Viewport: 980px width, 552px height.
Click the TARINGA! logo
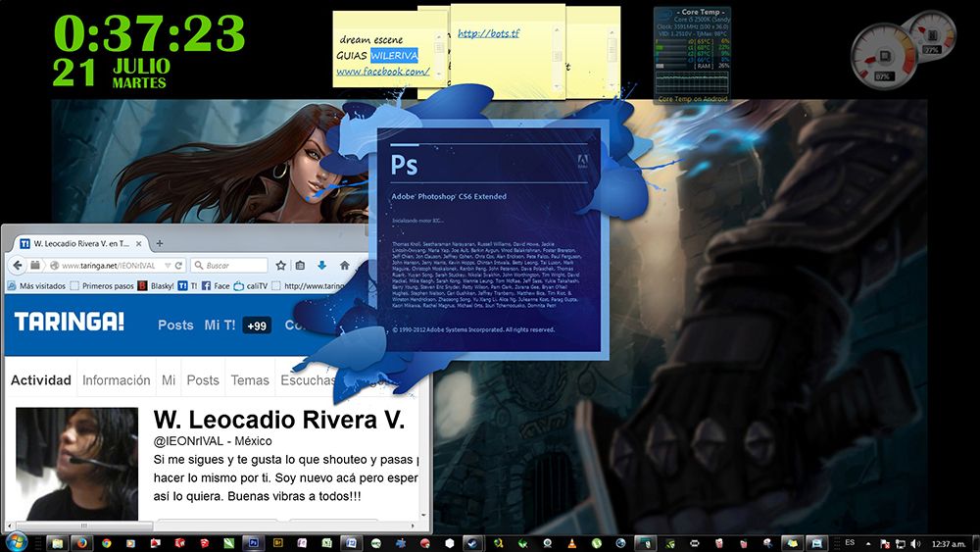69,322
